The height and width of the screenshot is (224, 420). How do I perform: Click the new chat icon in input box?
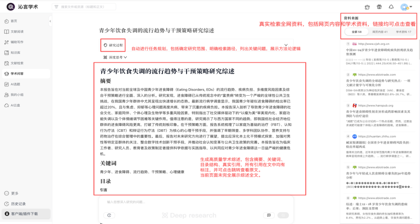point(269,215)
